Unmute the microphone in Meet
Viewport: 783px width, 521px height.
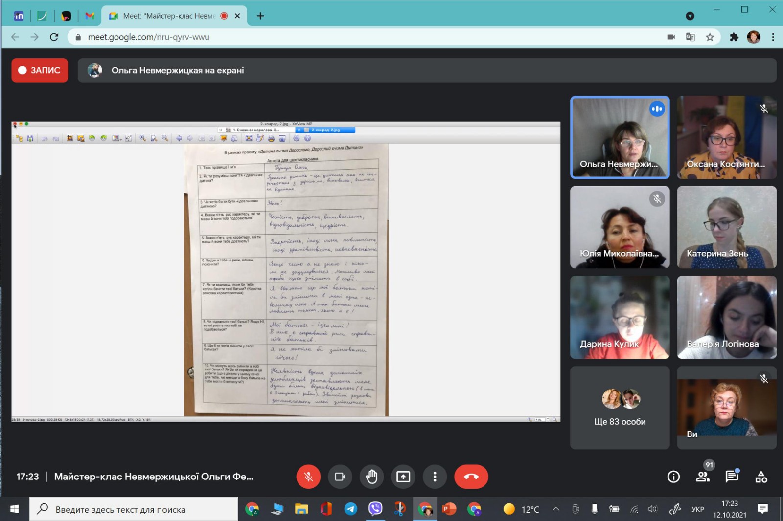(x=308, y=477)
